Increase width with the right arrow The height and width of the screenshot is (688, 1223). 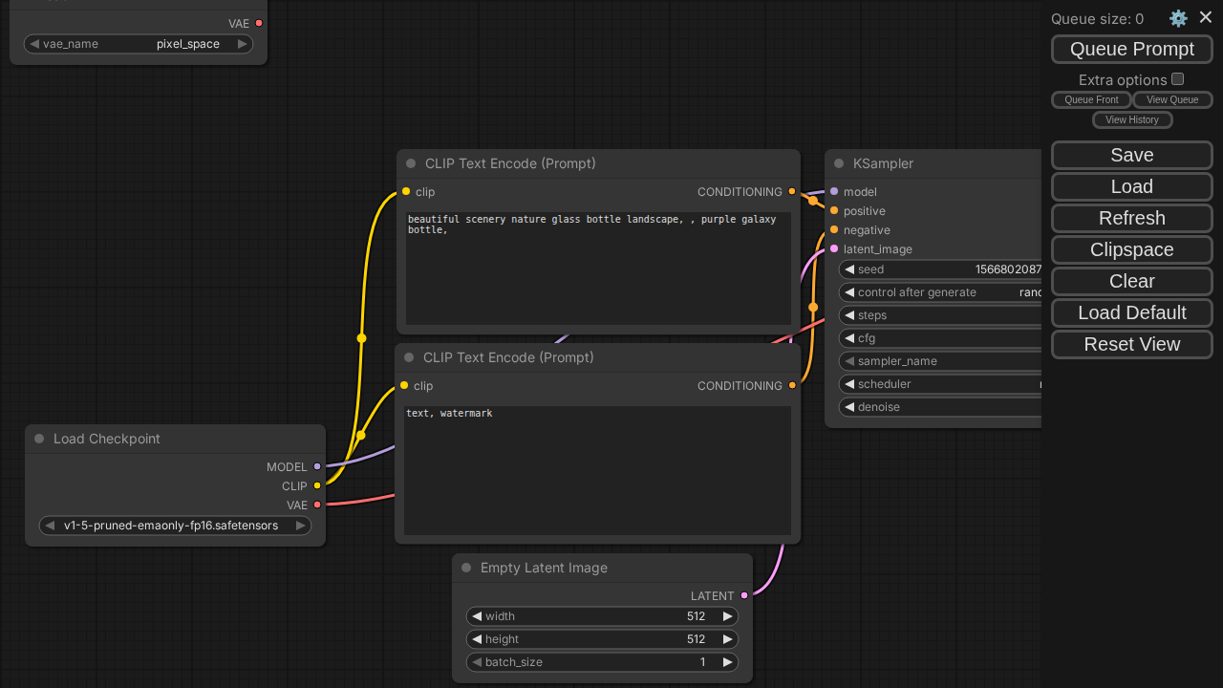point(727,616)
